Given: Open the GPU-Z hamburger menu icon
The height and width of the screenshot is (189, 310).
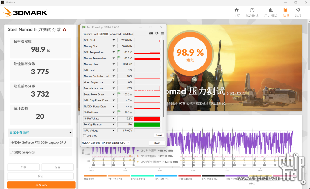Looking at the screenshot, I should pyautogui.click(x=162, y=33).
